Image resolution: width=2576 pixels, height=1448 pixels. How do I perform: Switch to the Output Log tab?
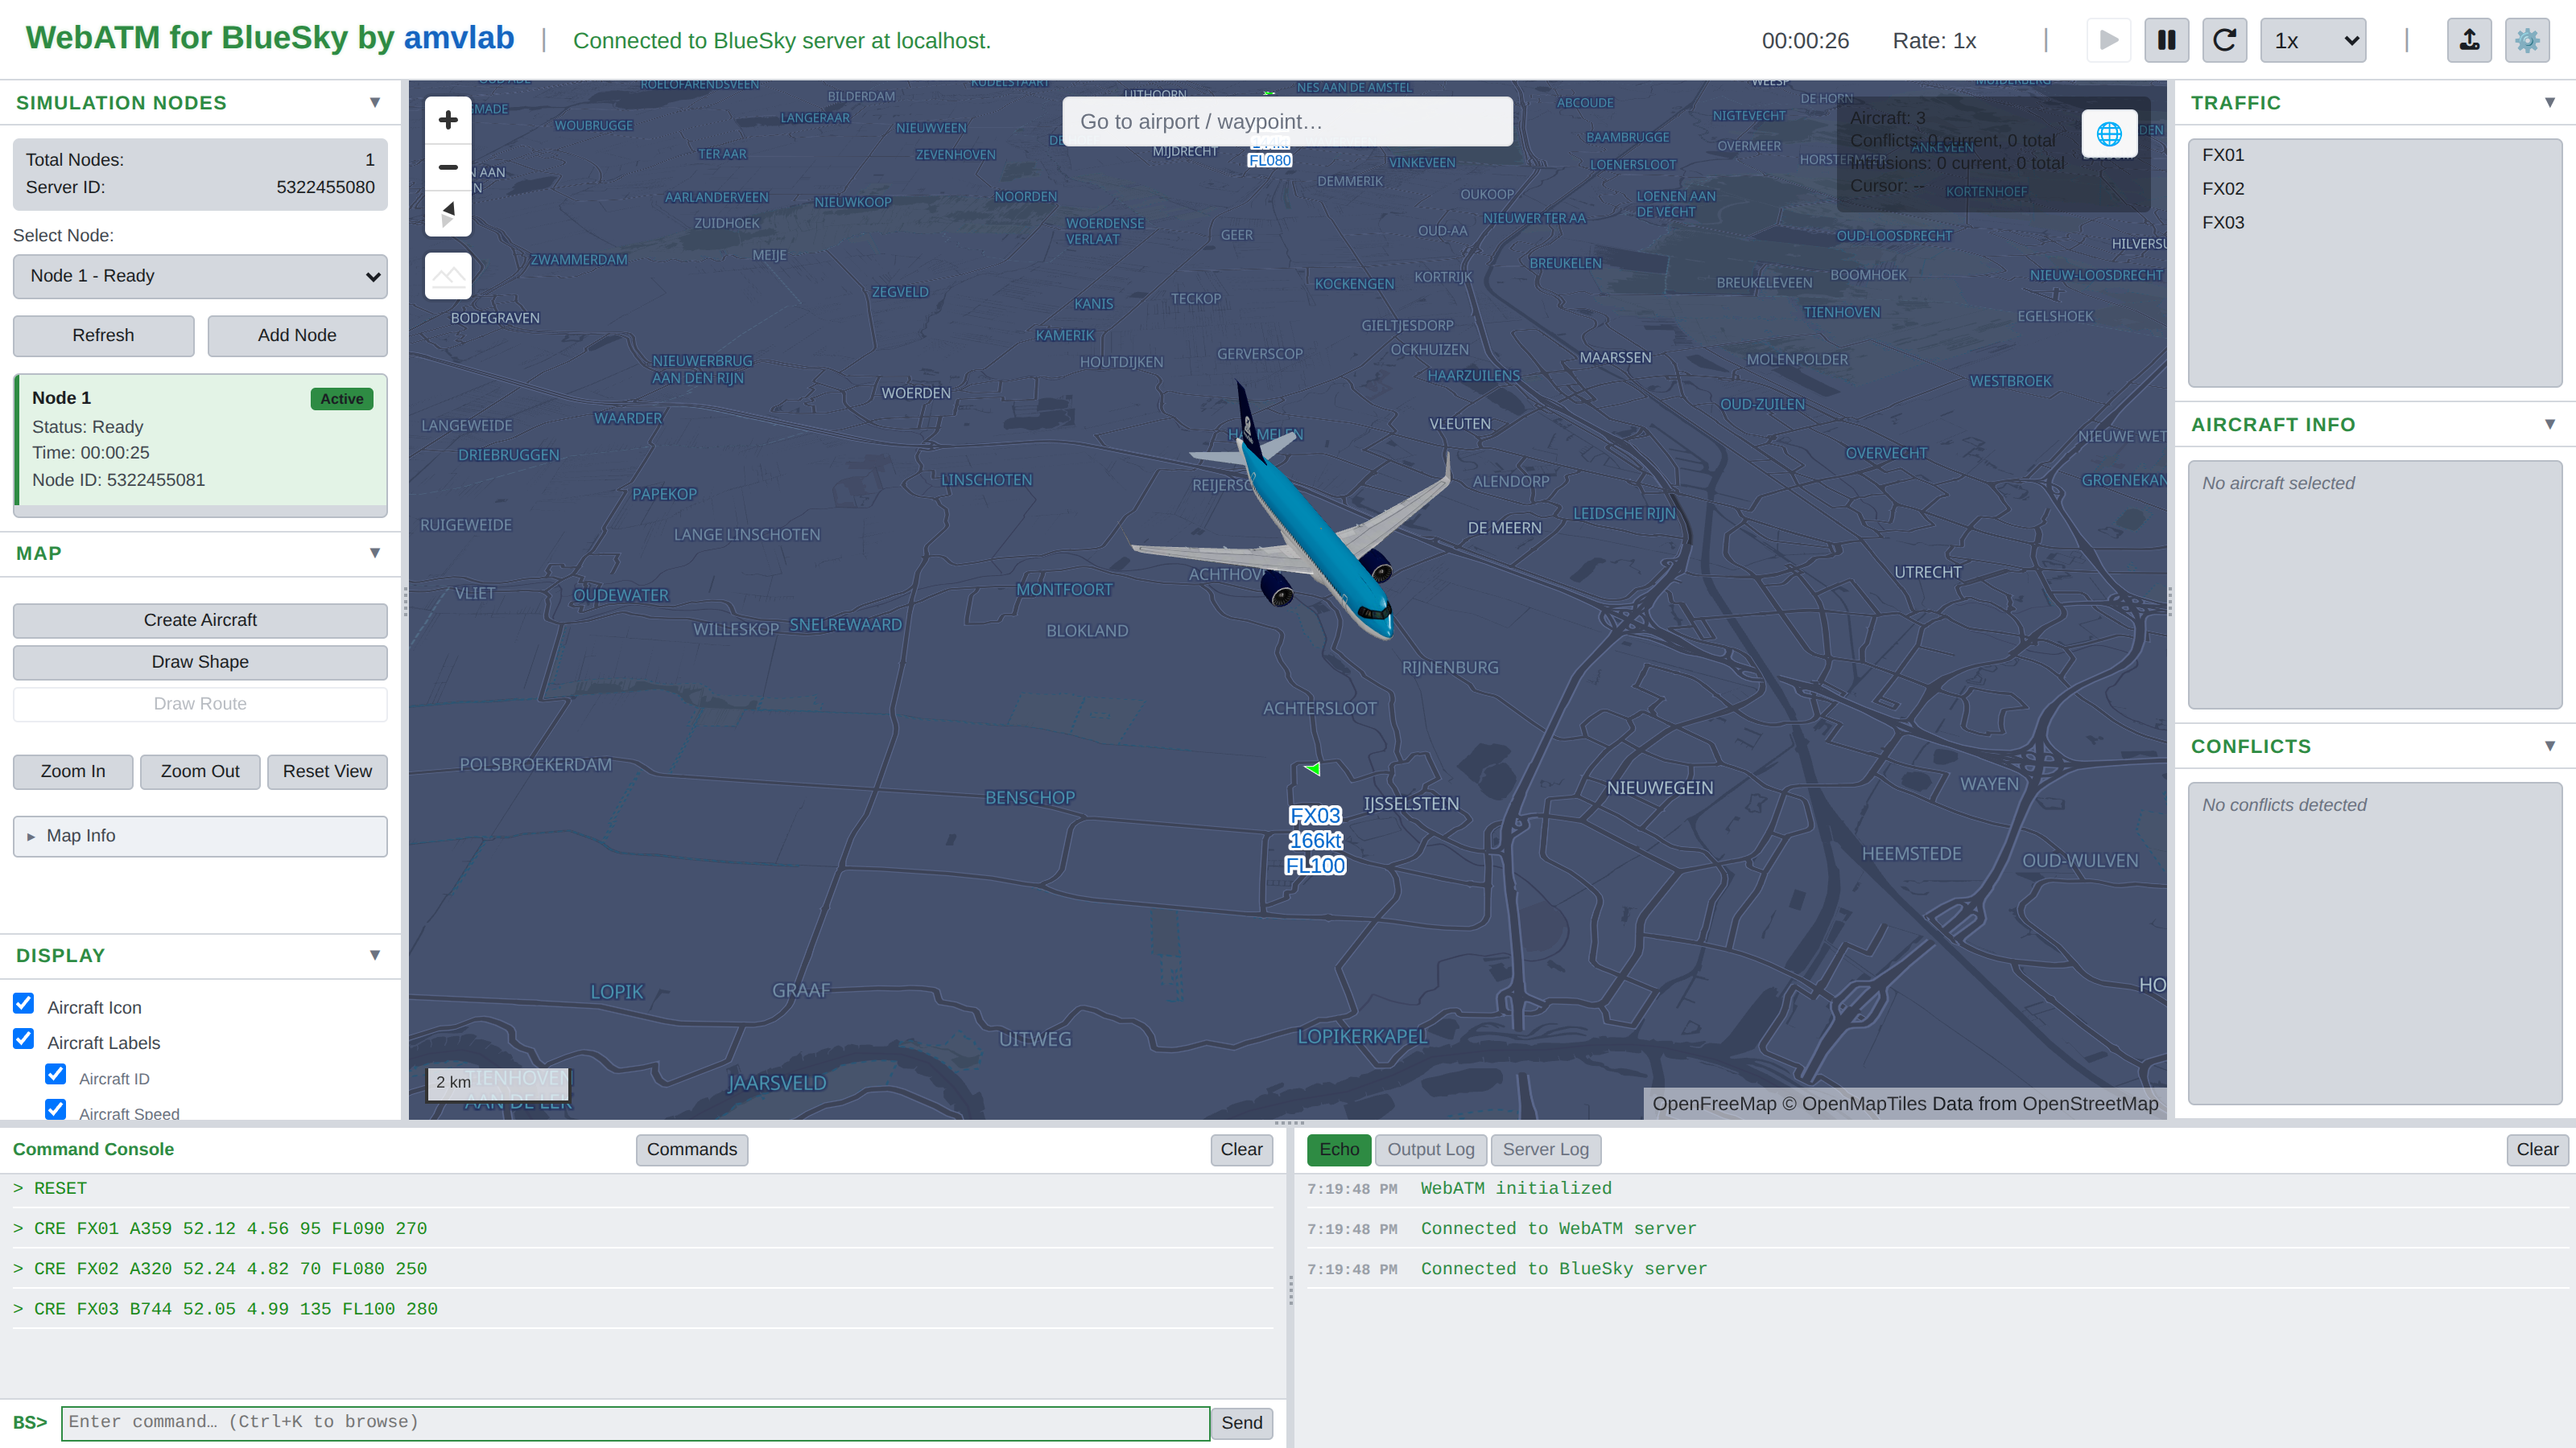(x=1430, y=1150)
